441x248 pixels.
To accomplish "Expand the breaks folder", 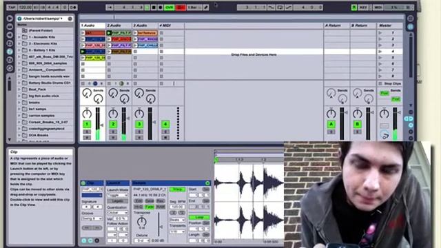I will pos(19,103).
